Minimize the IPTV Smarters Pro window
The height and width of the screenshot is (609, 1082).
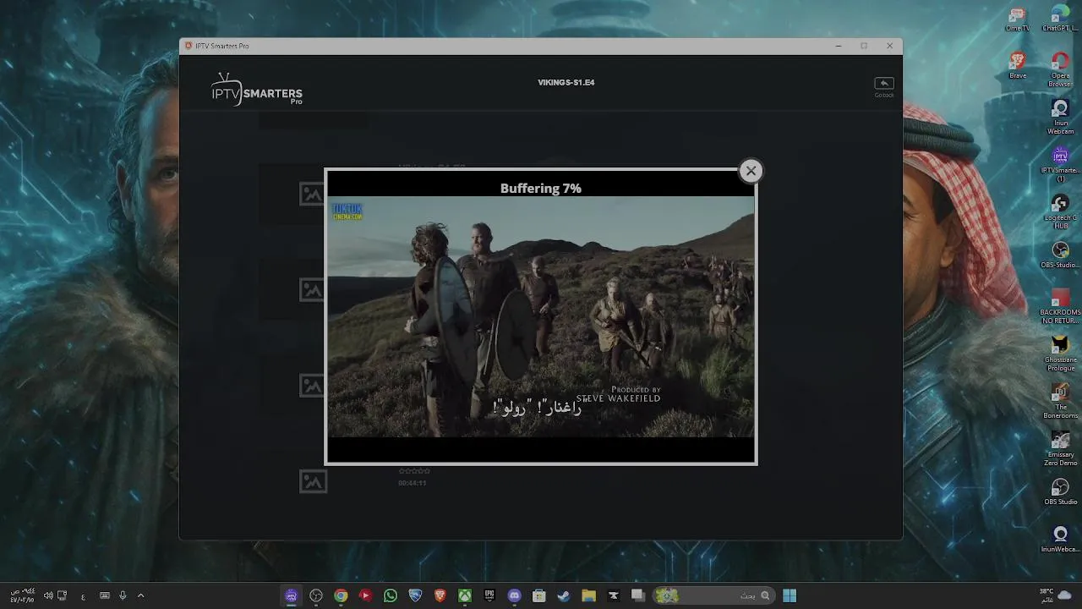(x=838, y=46)
